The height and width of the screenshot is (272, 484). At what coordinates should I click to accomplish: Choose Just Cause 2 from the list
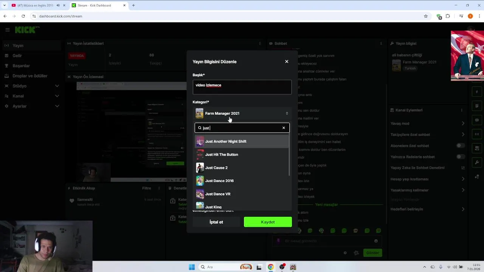point(242,168)
